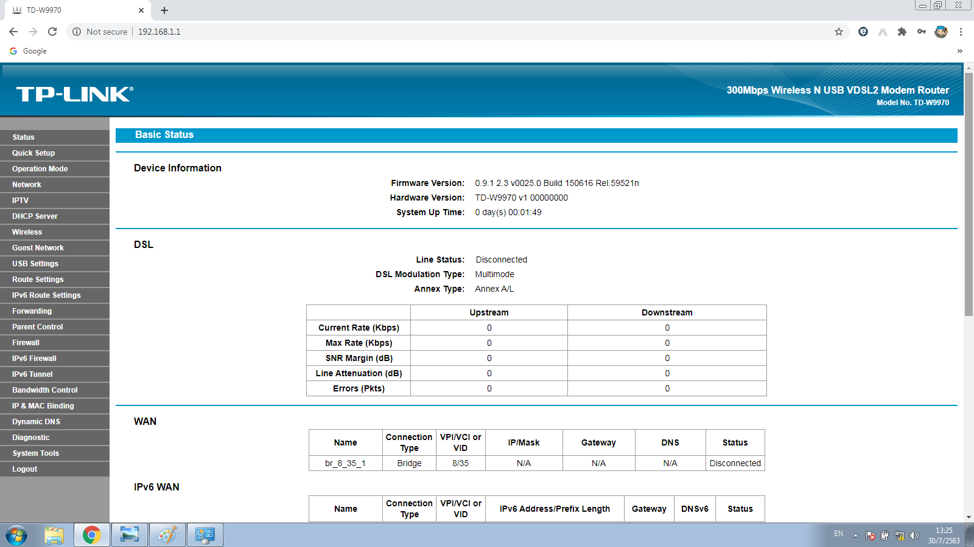Open Wireless settings in the sidebar
Image resolution: width=974 pixels, height=547 pixels.
[x=55, y=232]
